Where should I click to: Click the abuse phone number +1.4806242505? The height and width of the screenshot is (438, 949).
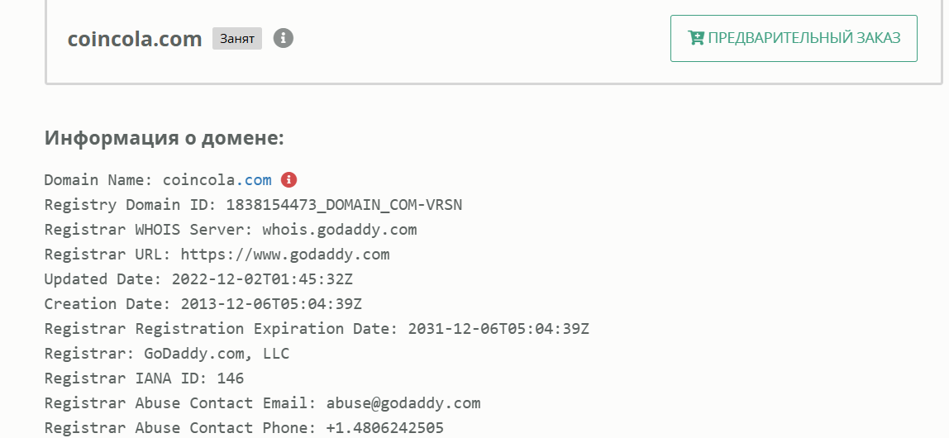click(x=384, y=428)
